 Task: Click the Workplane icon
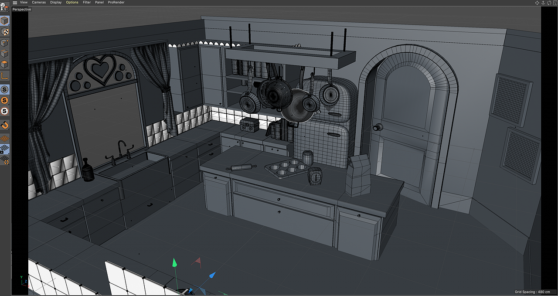tap(5, 139)
